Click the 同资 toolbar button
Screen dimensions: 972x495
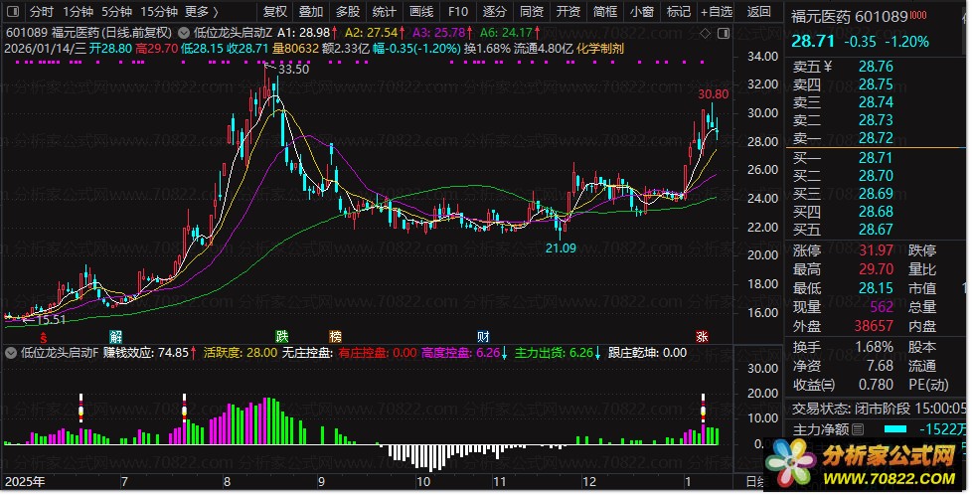[x=532, y=11]
